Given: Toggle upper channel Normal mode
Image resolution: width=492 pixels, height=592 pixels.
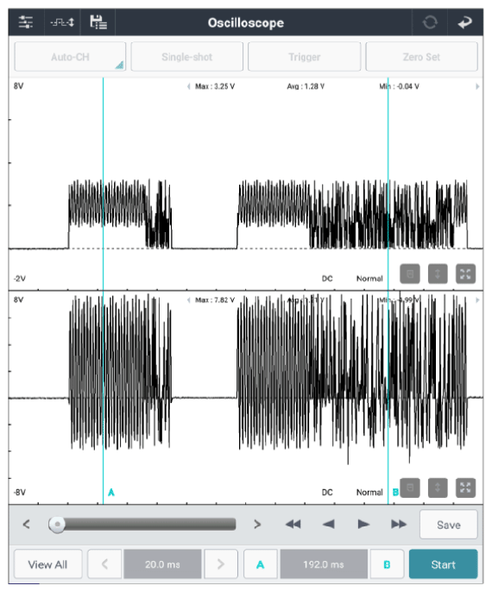Looking at the screenshot, I should click(x=369, y=278).
